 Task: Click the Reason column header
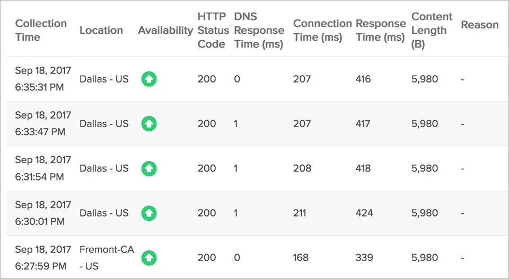(479, 25)
